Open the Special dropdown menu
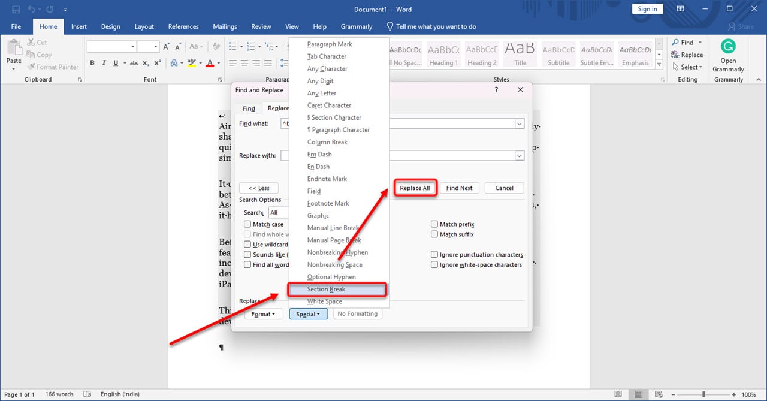The height and width of the screenshot is (401, 767). [x=308, y=313]
